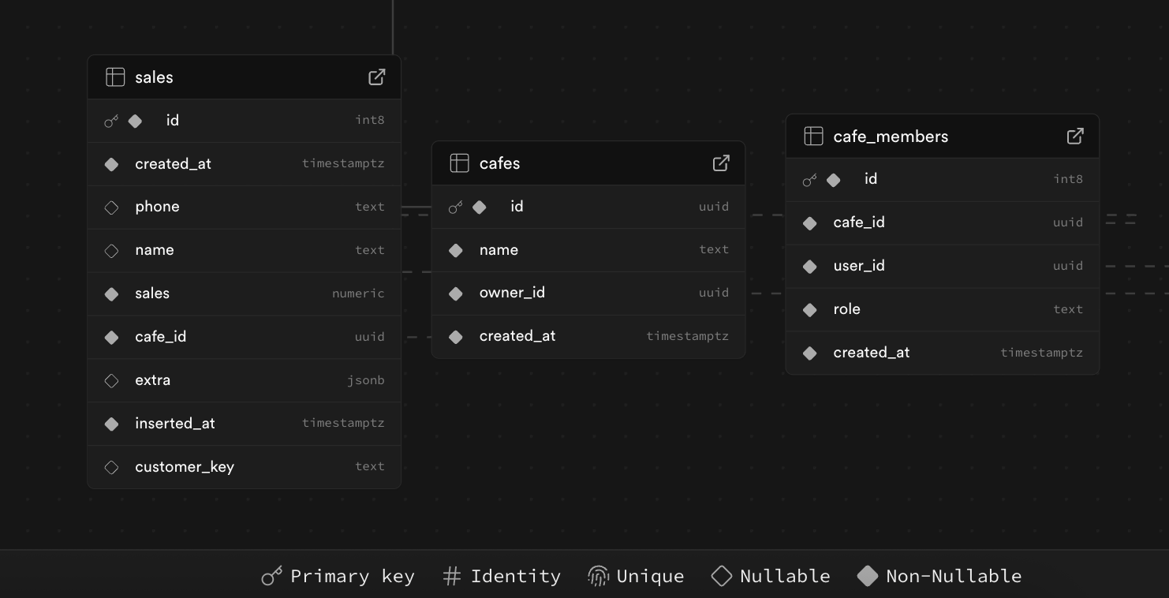Open the cafes table via external link icon
The image size is (1169, 598).
click(721, 163)
